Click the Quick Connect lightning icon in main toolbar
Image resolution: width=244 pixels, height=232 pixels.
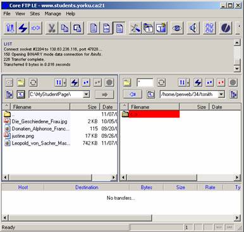pos(23,28)
